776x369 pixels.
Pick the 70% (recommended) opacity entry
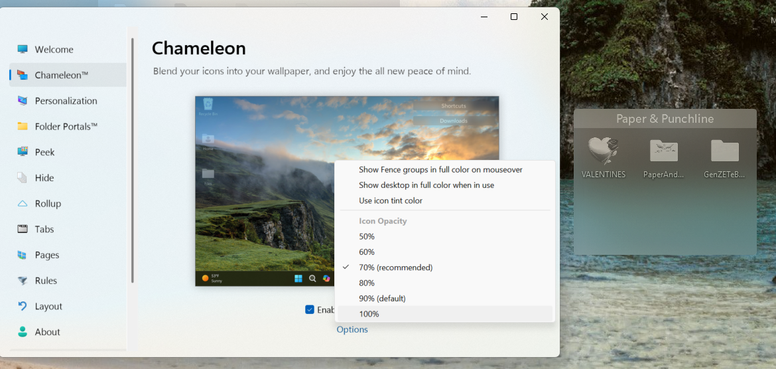[395, 267]
